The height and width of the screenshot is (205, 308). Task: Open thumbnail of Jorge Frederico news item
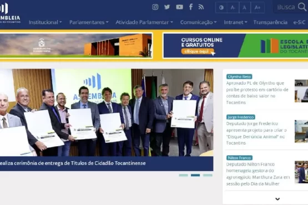(x=301, y=131)
